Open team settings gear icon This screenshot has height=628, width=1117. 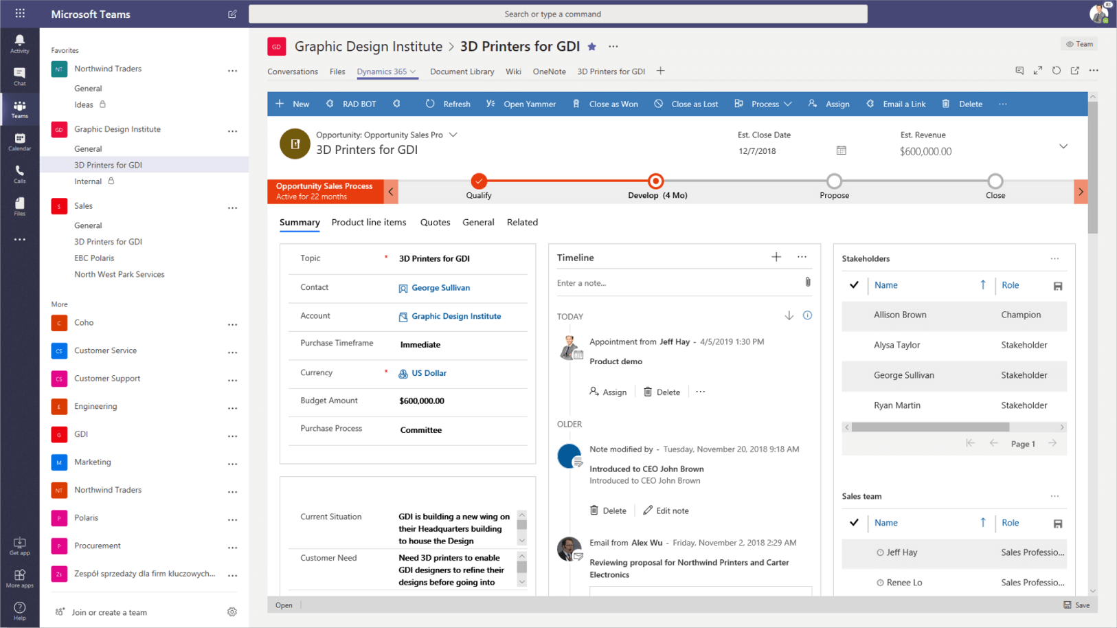tap(232, 612)
